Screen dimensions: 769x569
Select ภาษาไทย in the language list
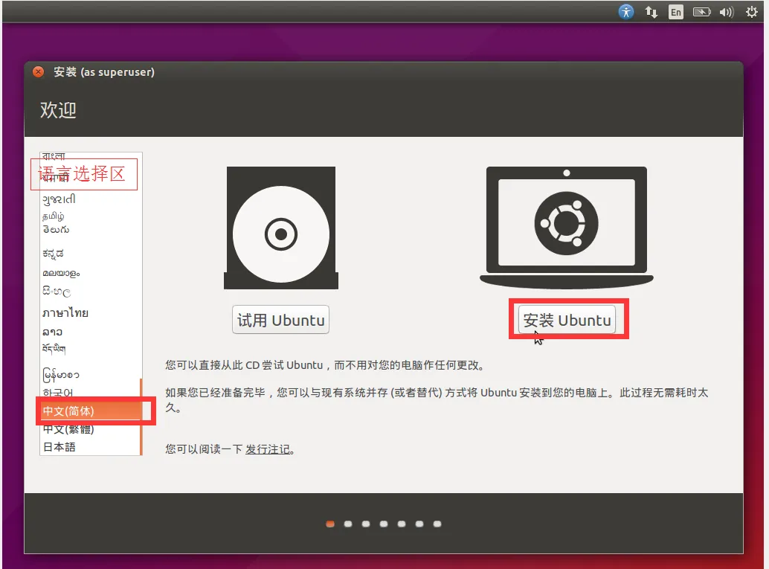65,313
